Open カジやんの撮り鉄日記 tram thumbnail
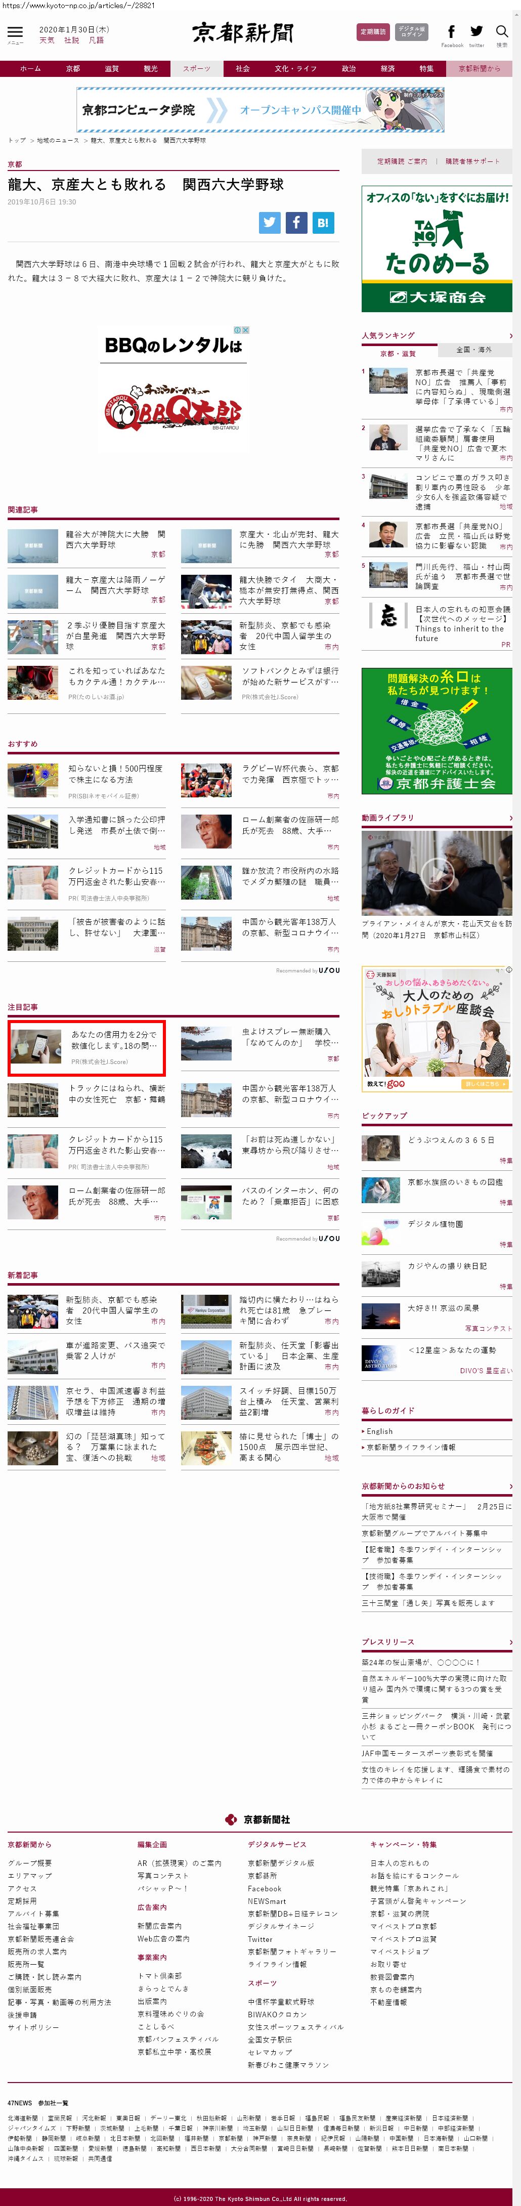Viewport: 521px width, 2206px height. (381, 1274)
